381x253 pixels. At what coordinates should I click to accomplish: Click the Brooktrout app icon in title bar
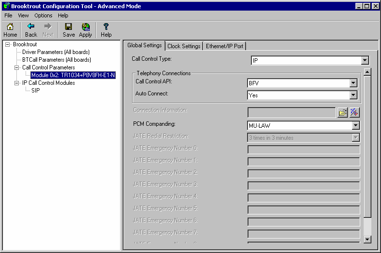[6, 6]
